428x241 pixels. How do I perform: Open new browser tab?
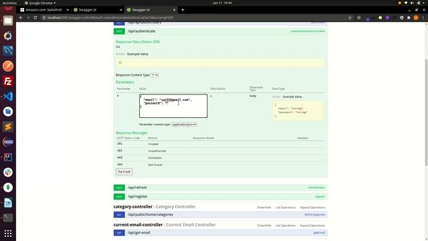(x=183, y=10)
